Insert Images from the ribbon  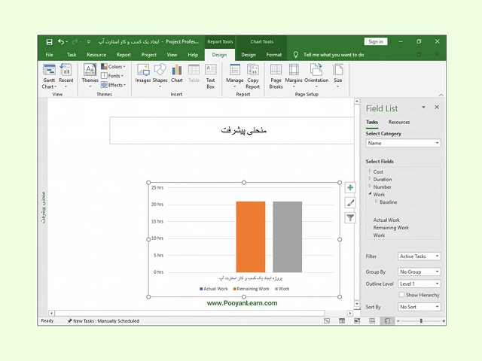[x=142, y=71]
